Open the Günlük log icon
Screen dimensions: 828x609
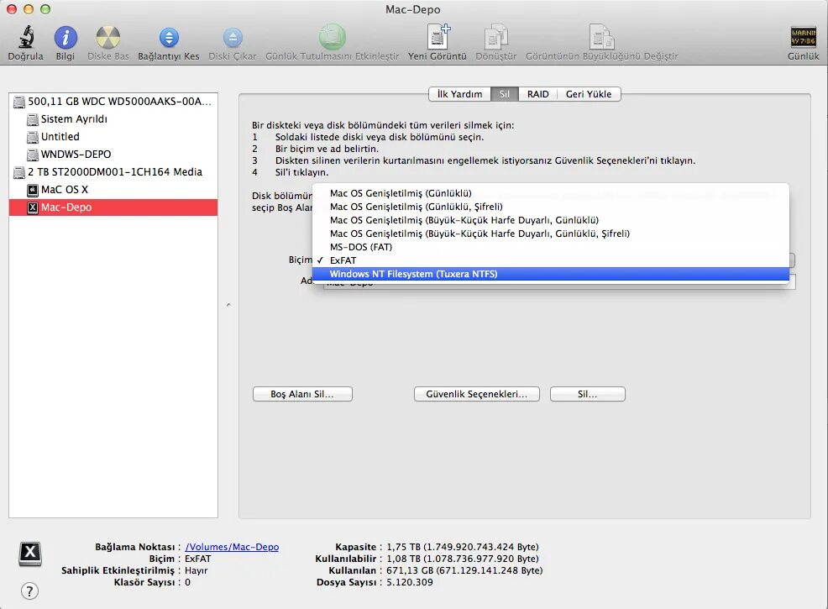point(803,37)
